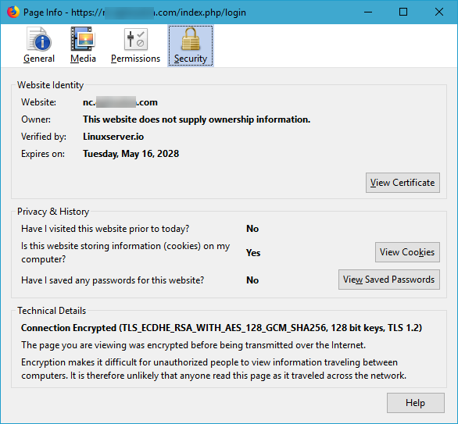458x424 pixels.
Task: Switch to the Media tab
Action: [83, 45]
